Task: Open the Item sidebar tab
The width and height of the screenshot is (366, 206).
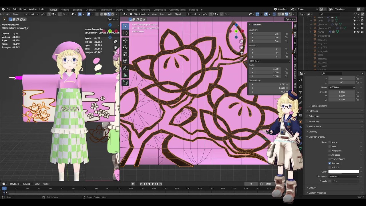Action: [x=295, y=34]
